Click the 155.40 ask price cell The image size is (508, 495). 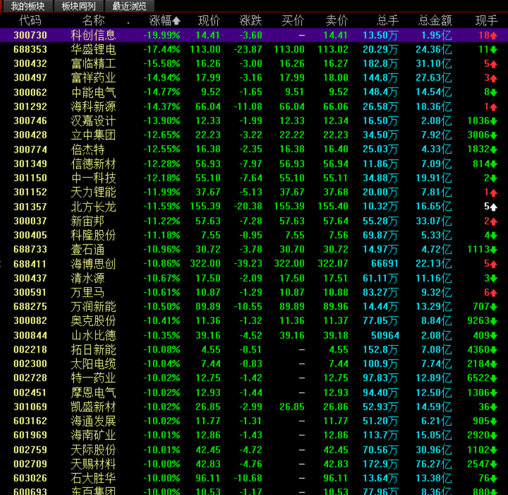point(332,206)
